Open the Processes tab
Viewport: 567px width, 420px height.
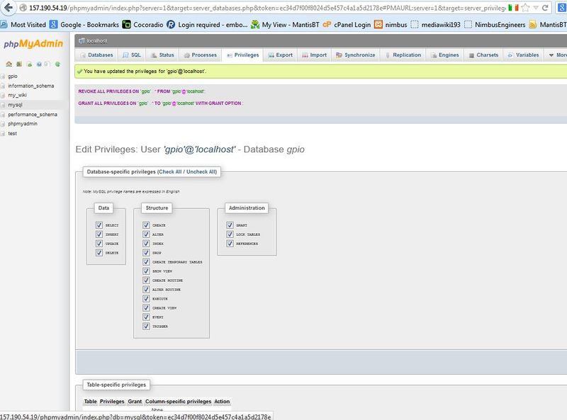(201, 55)
